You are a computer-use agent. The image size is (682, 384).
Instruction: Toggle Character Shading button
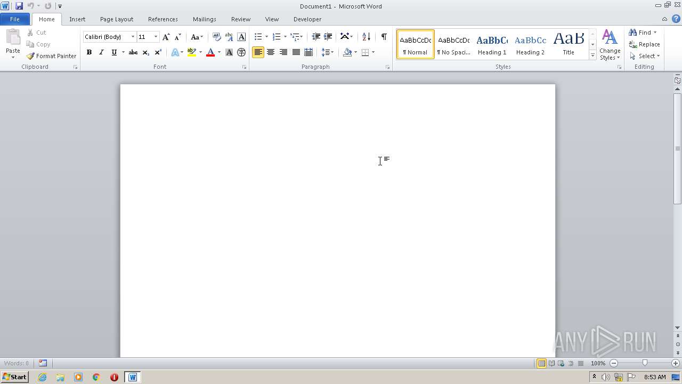pyautogui.click(x=229, y=52)
